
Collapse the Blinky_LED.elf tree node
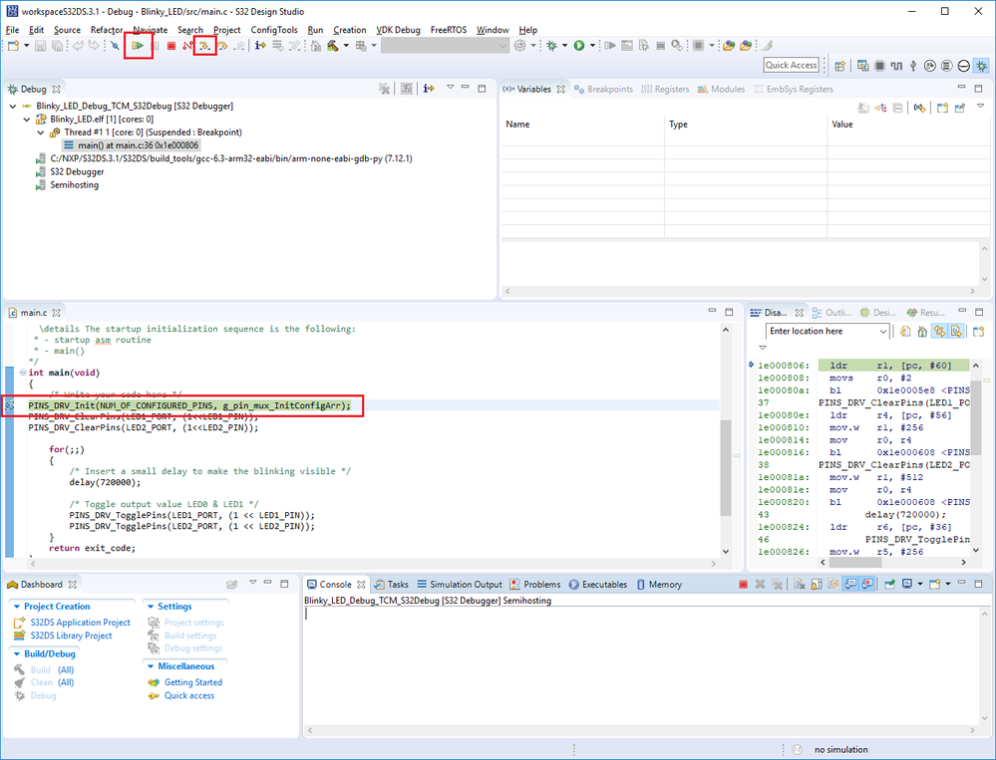[27, 120]
